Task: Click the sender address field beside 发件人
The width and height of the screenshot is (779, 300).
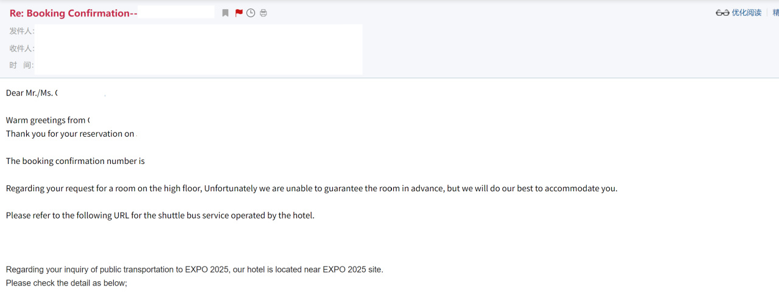Action: pos(198,31)
